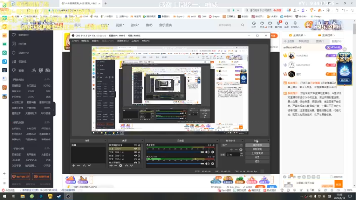This screenshot has width=356, height=200.
Task: Click the 客户端 icon with red badge
Action: click(279, 24)
